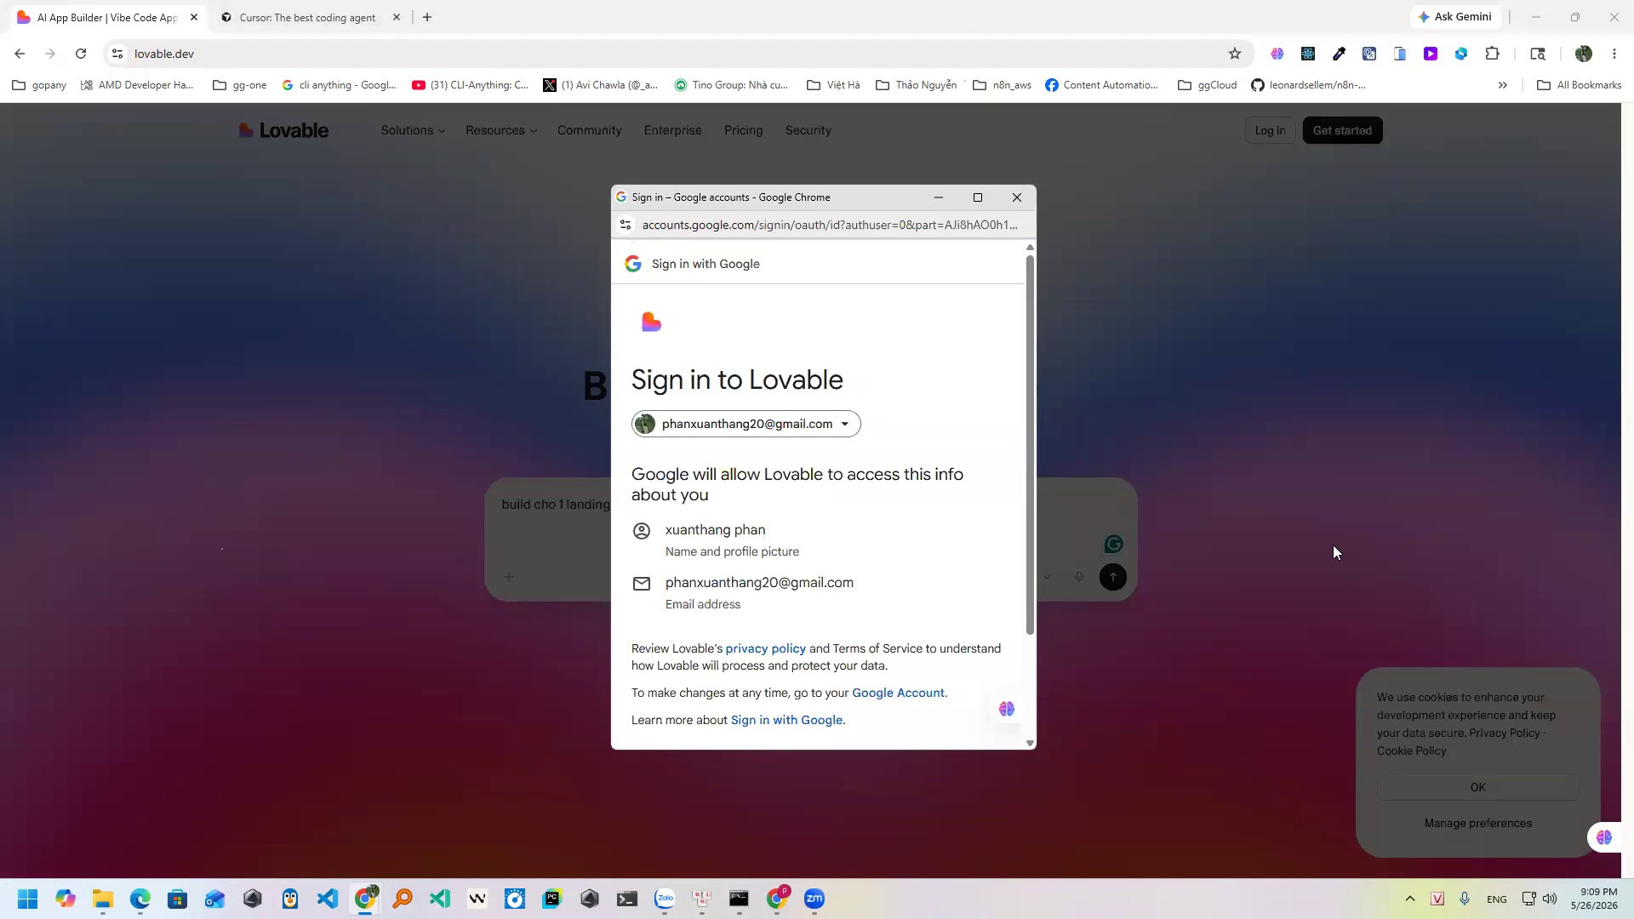View site information for lovable.dev

(117, 54)
